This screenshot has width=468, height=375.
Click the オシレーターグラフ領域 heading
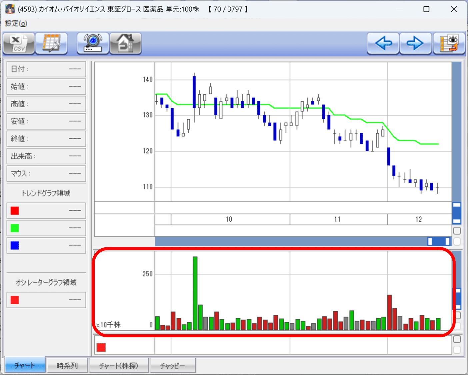click(x=46, y=282)
